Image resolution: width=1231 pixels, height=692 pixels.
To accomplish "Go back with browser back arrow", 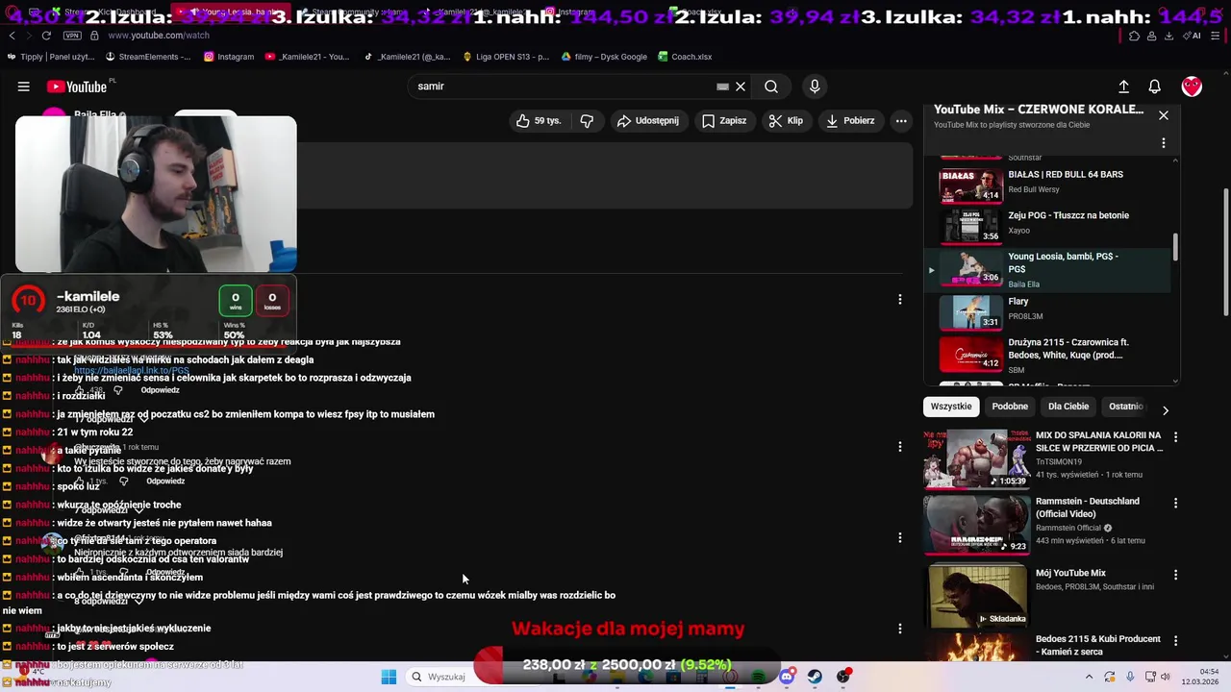I will click(x=12, y=36).
